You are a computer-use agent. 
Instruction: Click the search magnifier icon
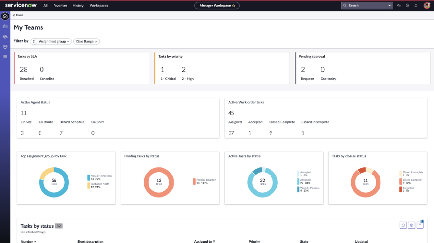(345, 5)
